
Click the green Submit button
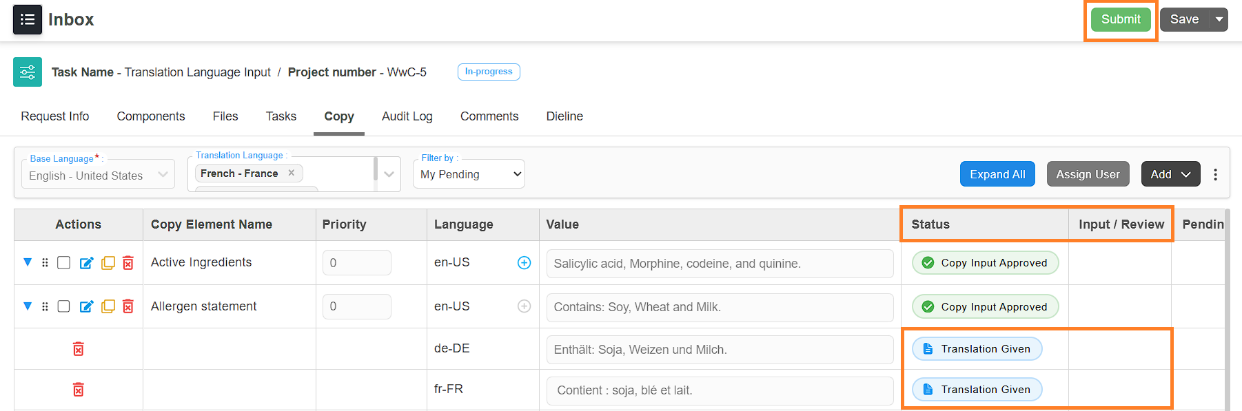[1121, 19]
